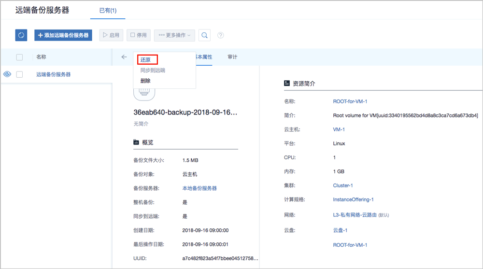Click the 远端备份服务器 page title
The width and height of the screenshot is (483, 269).
coord(42,10)
